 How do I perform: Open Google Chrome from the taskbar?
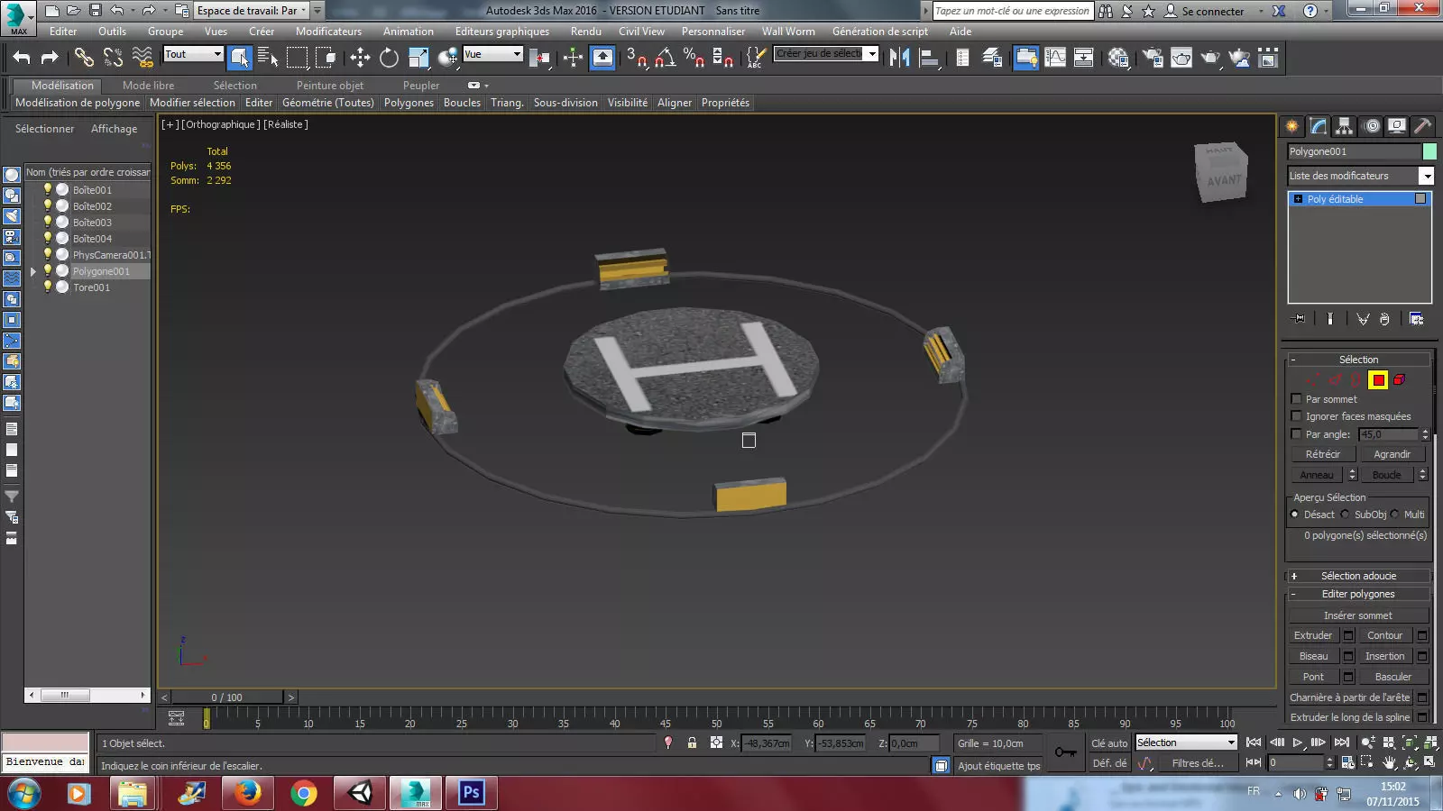coord(304,793)
